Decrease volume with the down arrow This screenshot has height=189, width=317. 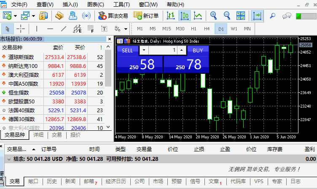click(144, 50)
